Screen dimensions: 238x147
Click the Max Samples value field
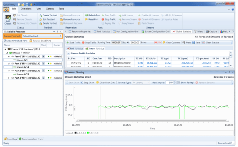169,82
